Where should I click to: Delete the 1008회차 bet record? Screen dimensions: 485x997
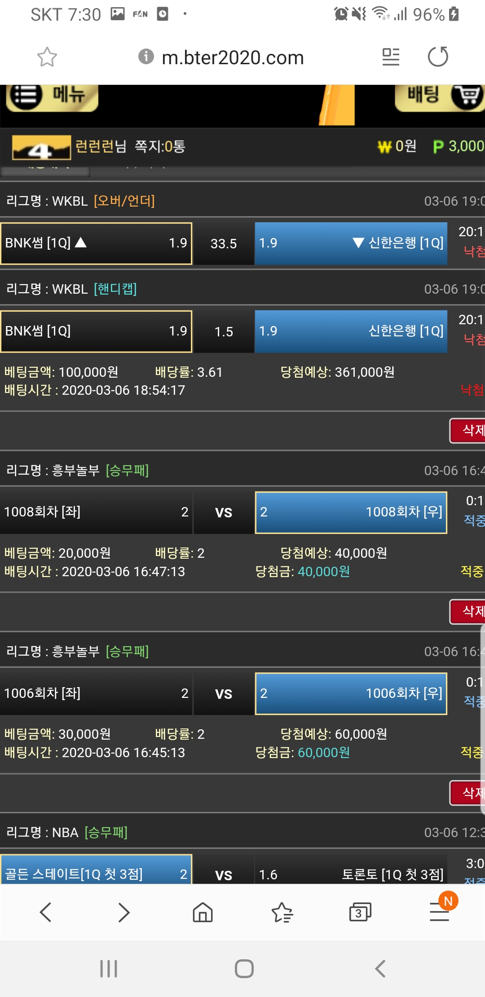click(468, 611)
